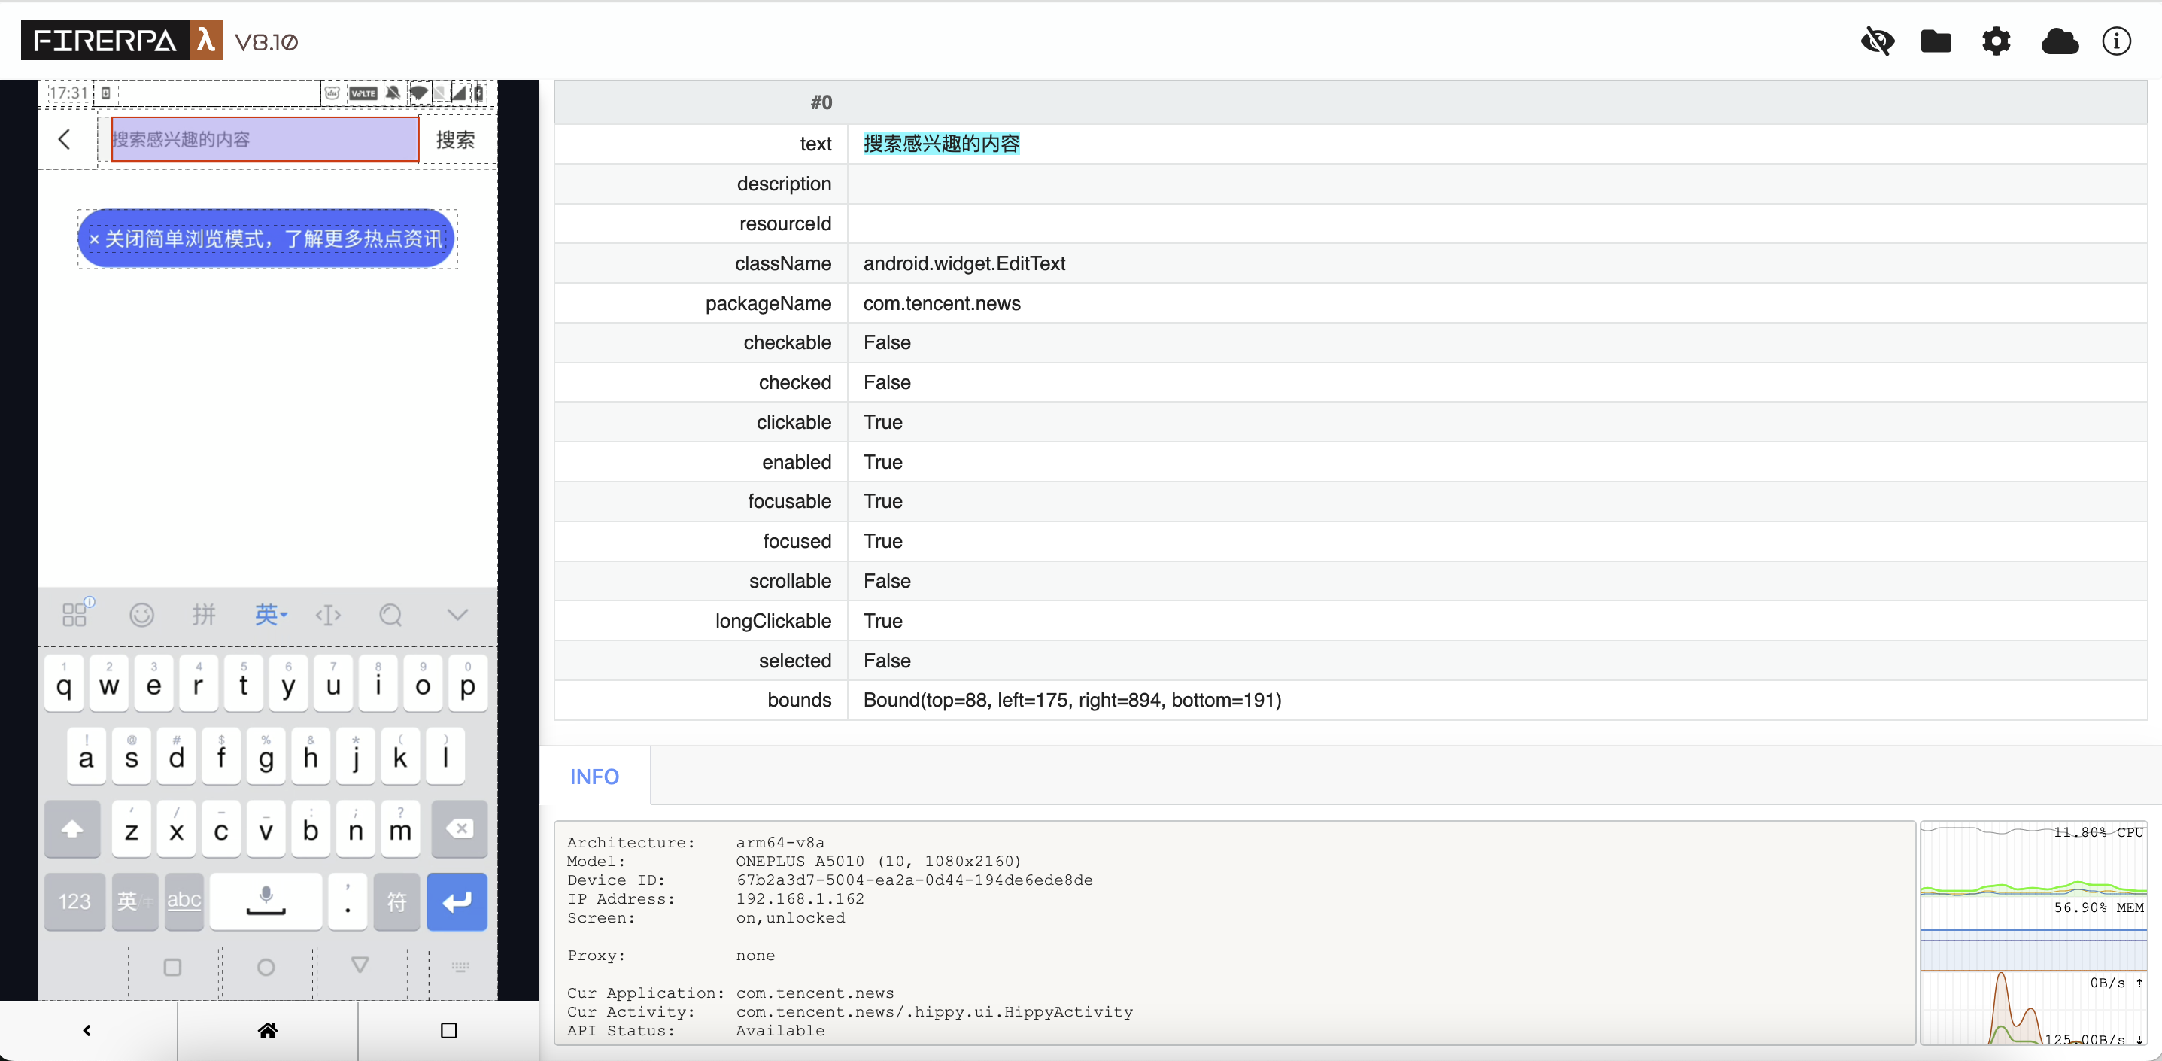Image resolution: width=2162 pixels, height=1061 pixels.
Task: Tap the 关闭简单浏览模式 pill banner
Action: click(x=267, y=239)
